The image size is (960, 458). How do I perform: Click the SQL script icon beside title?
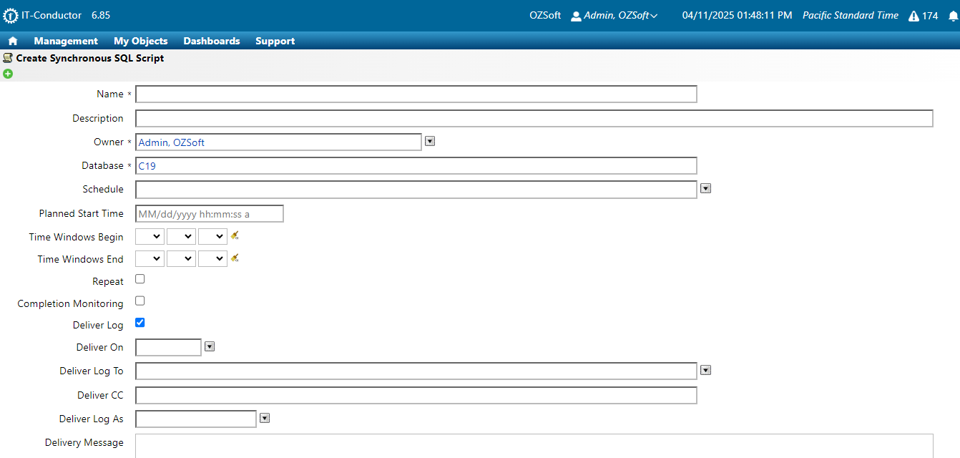[x=8, y=58]
